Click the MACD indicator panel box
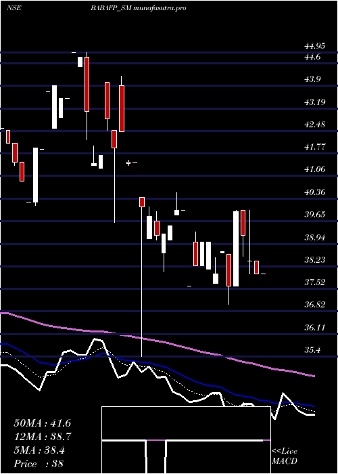 [x=186, y=440]
